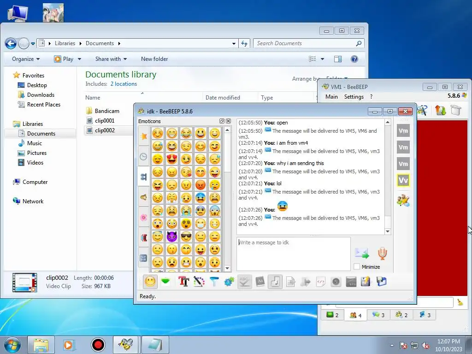This screenshot has width=472, height=354.
Task: Tick the Minimize checkbox
Action: 357,267
